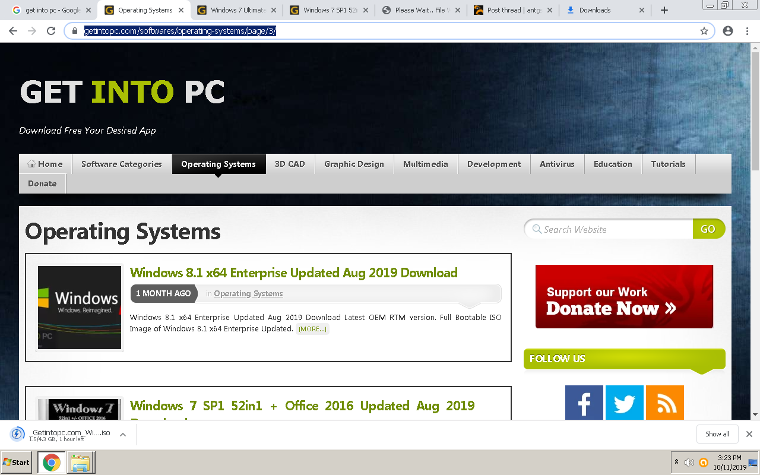Open the Antivirus category

click(557, 164)
